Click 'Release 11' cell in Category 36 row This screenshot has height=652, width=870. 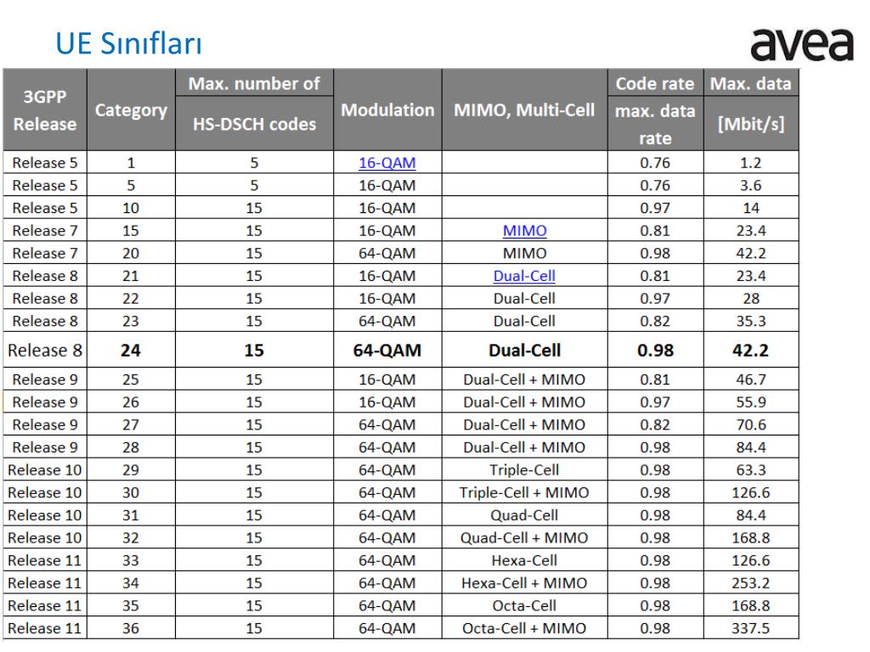[45, 629]
